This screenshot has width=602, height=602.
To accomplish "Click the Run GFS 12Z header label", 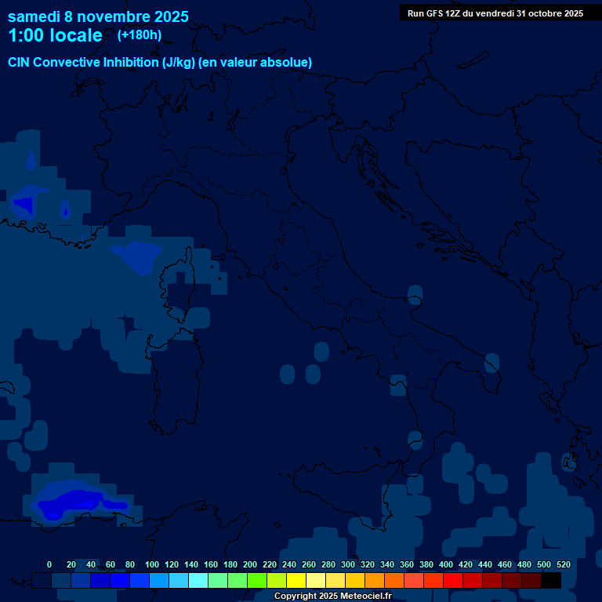I will (495, 13).
